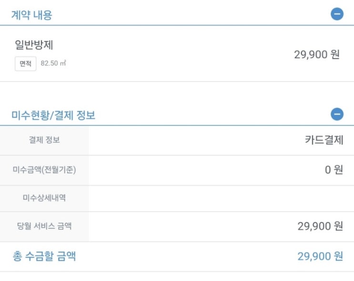Screen dimensions: 354x281
Task: Select the 카드결제 payment method value
Action: click(324, 140)
